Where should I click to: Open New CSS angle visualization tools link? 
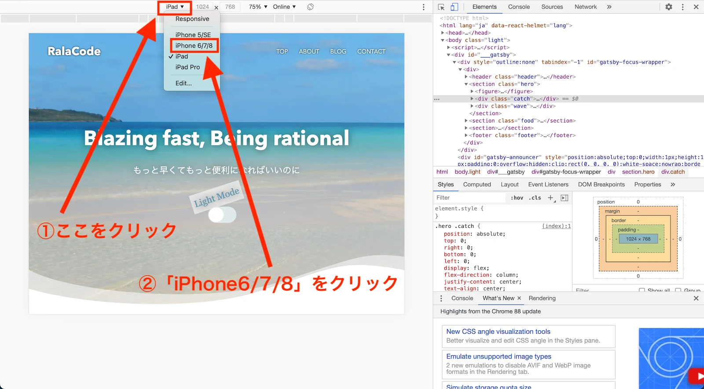coord(498,331)
